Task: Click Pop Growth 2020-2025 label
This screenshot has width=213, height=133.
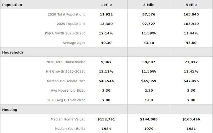Action: (65, 33)
